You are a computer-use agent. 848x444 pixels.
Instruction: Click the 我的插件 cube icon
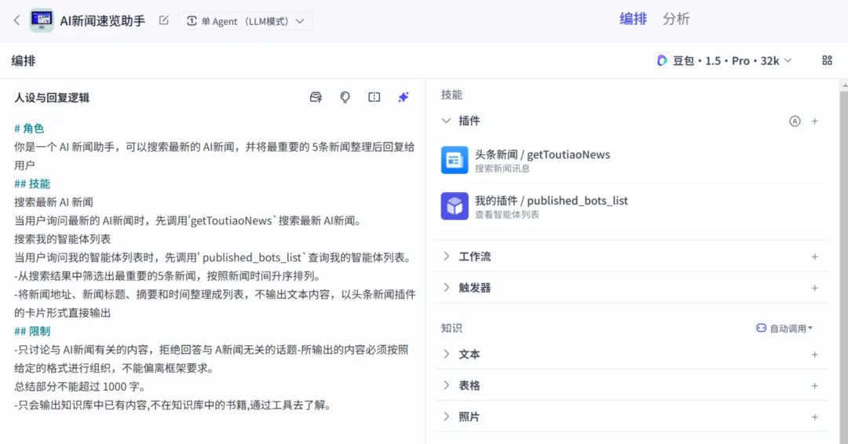pos(455,206)
